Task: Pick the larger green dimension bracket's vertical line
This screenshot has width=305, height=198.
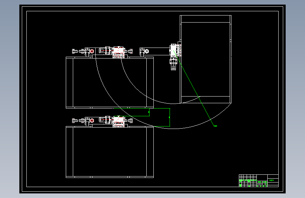Action: click(170, 117)
